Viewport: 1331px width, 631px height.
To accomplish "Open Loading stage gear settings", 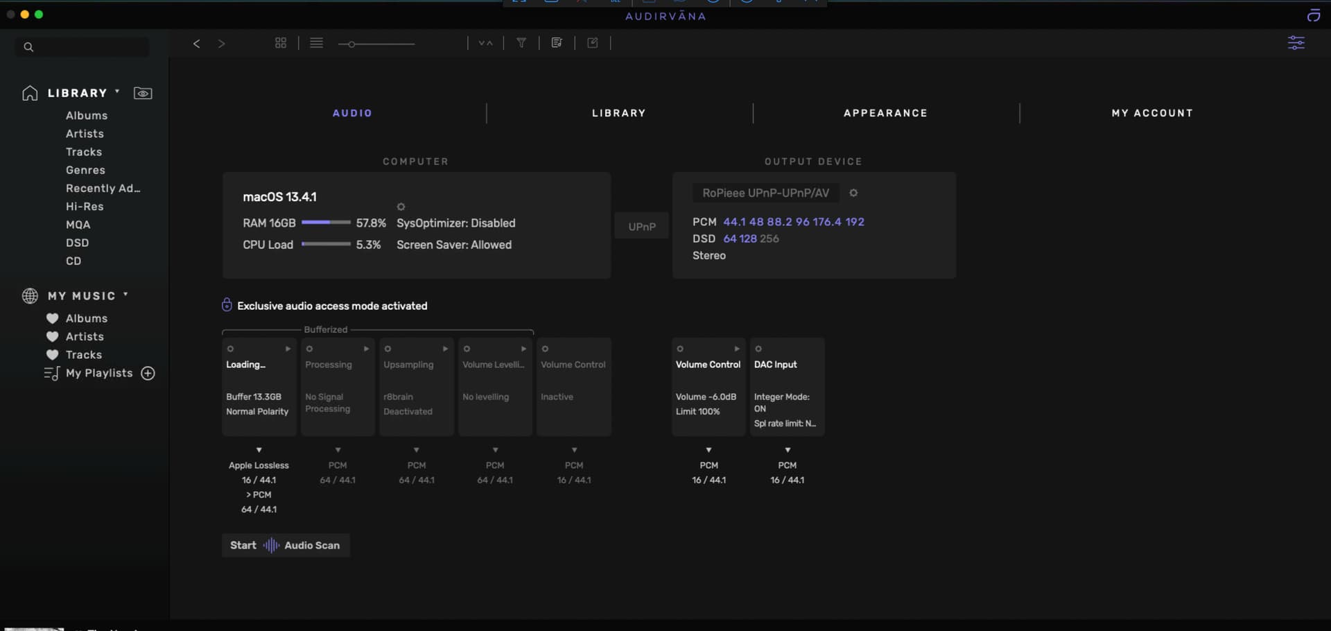I will point(231,349).
